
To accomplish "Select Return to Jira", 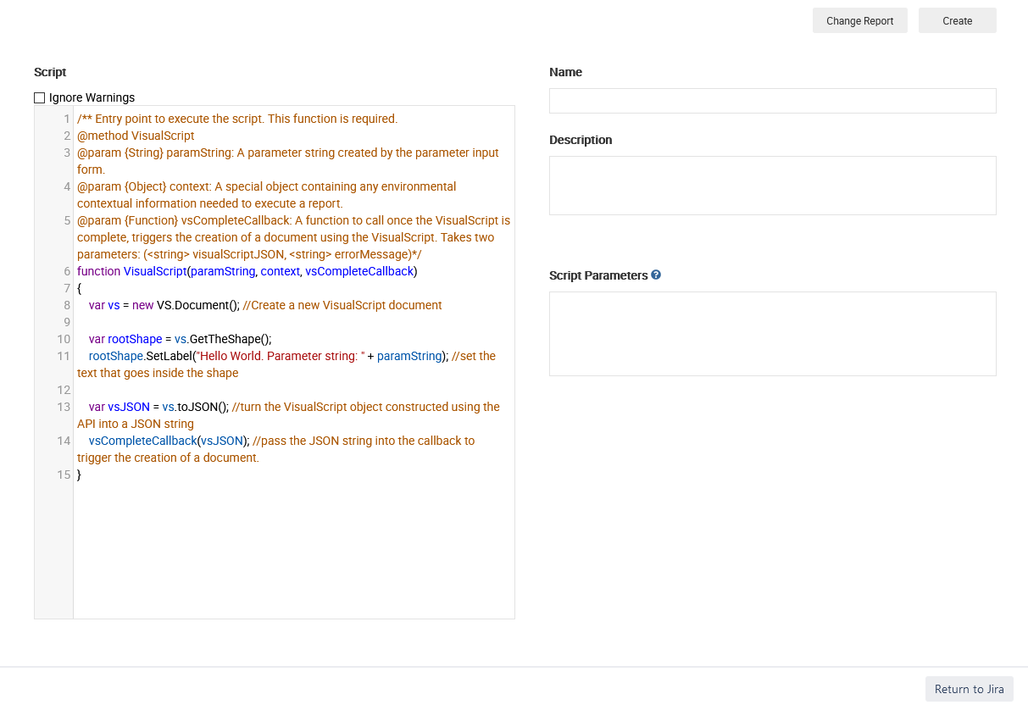I will click(x=969, y=689).
